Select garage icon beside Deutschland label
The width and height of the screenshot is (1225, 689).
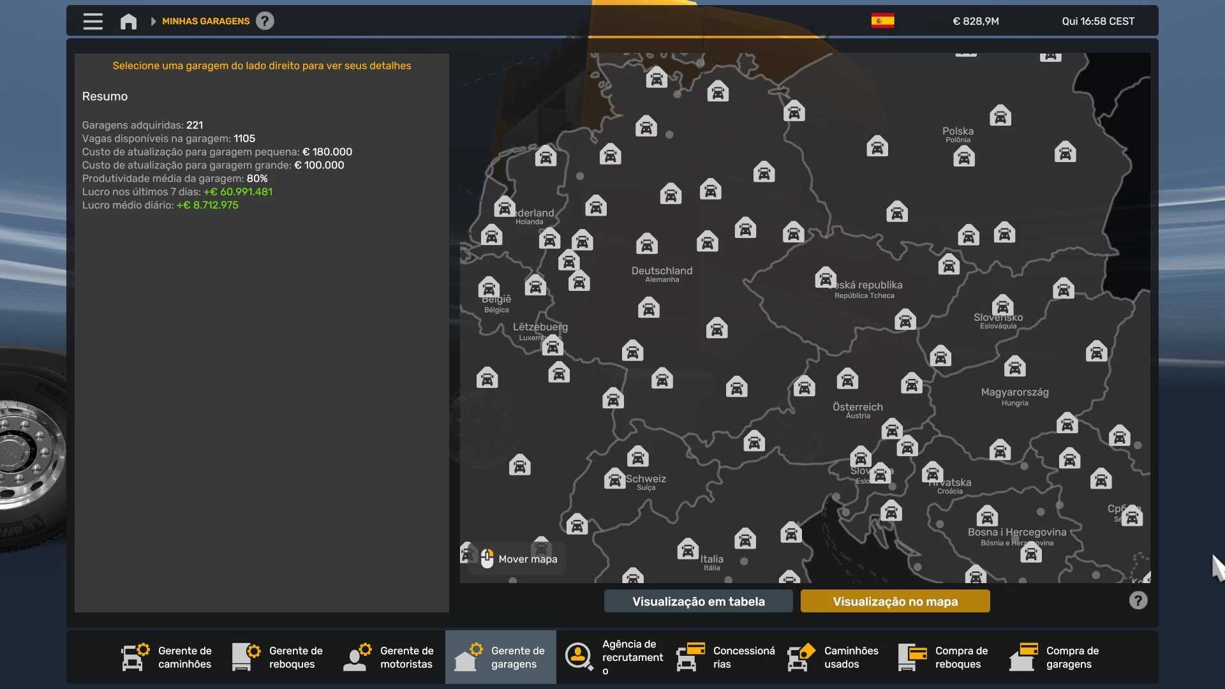(646, 244)
